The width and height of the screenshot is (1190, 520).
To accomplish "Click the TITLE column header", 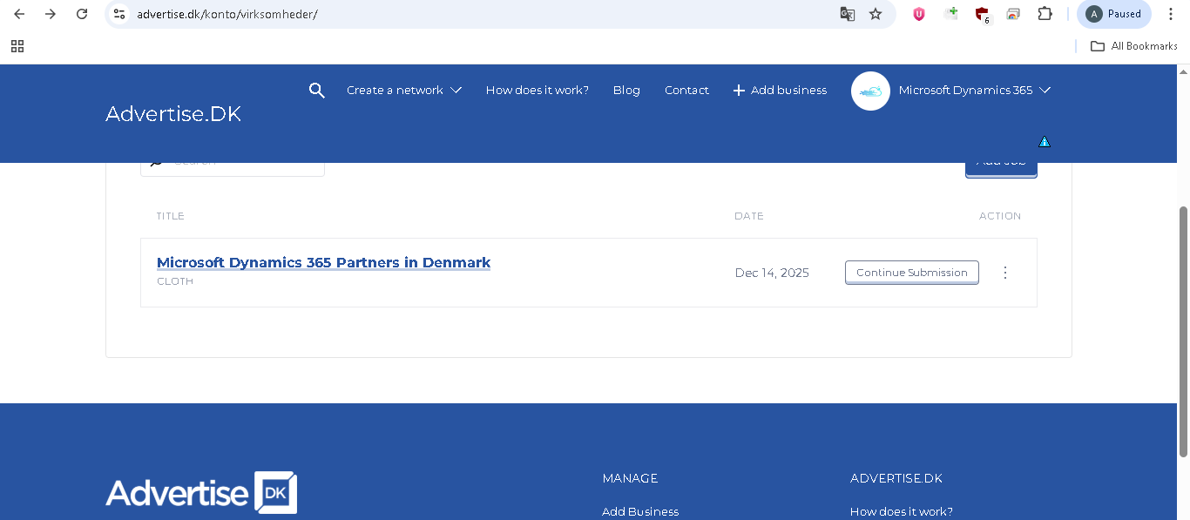I will coord(171,216).
